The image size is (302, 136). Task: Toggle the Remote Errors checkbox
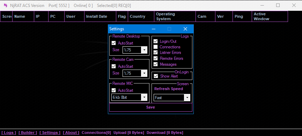coord(156,58)
